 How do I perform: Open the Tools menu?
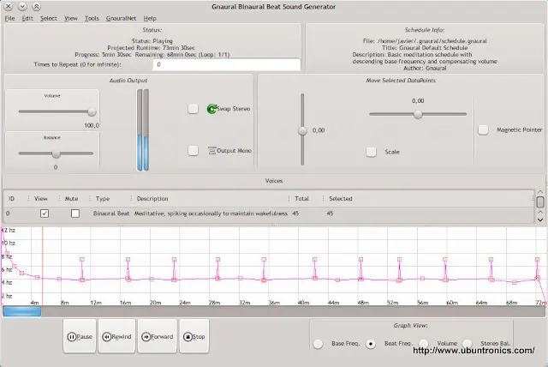92,18
